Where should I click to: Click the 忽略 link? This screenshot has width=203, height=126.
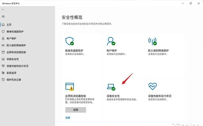coord(68,118)
